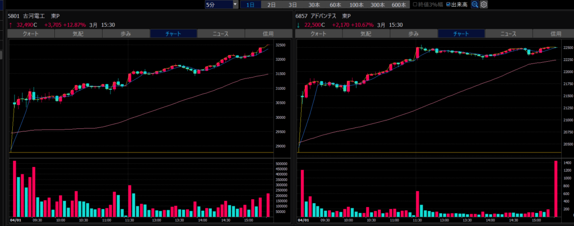Enable the 終値3%幅 checkbox
This screenshot has width=574, height=226.
coord(415,4)
